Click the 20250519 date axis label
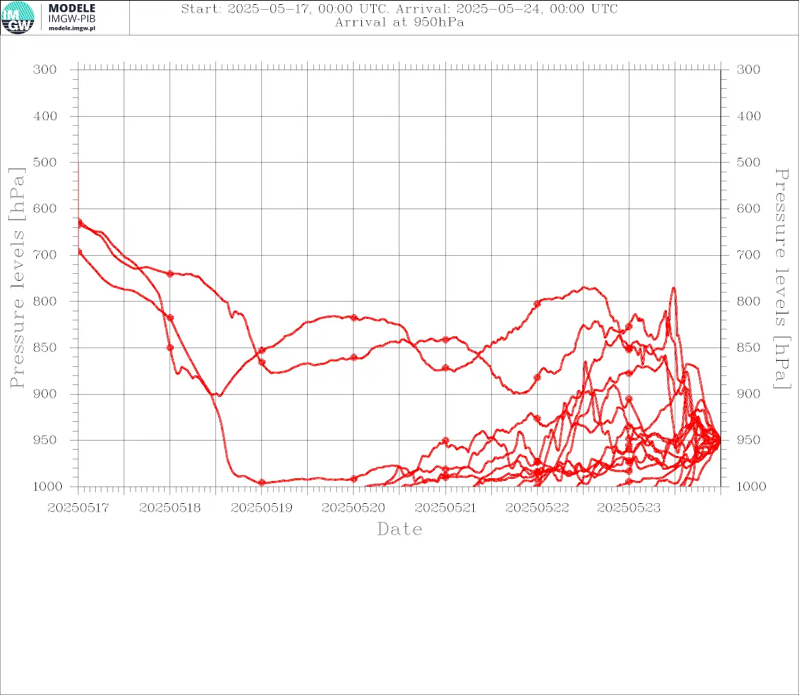 pyautogui.click(x=261, y=508)
